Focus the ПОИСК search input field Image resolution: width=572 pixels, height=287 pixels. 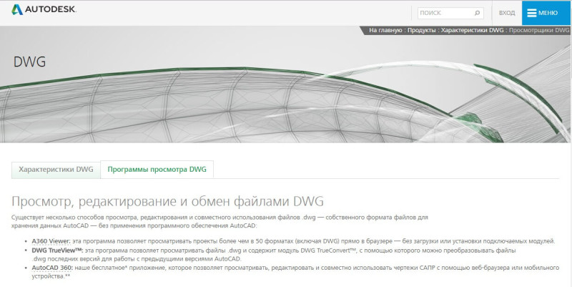point(450,13)
